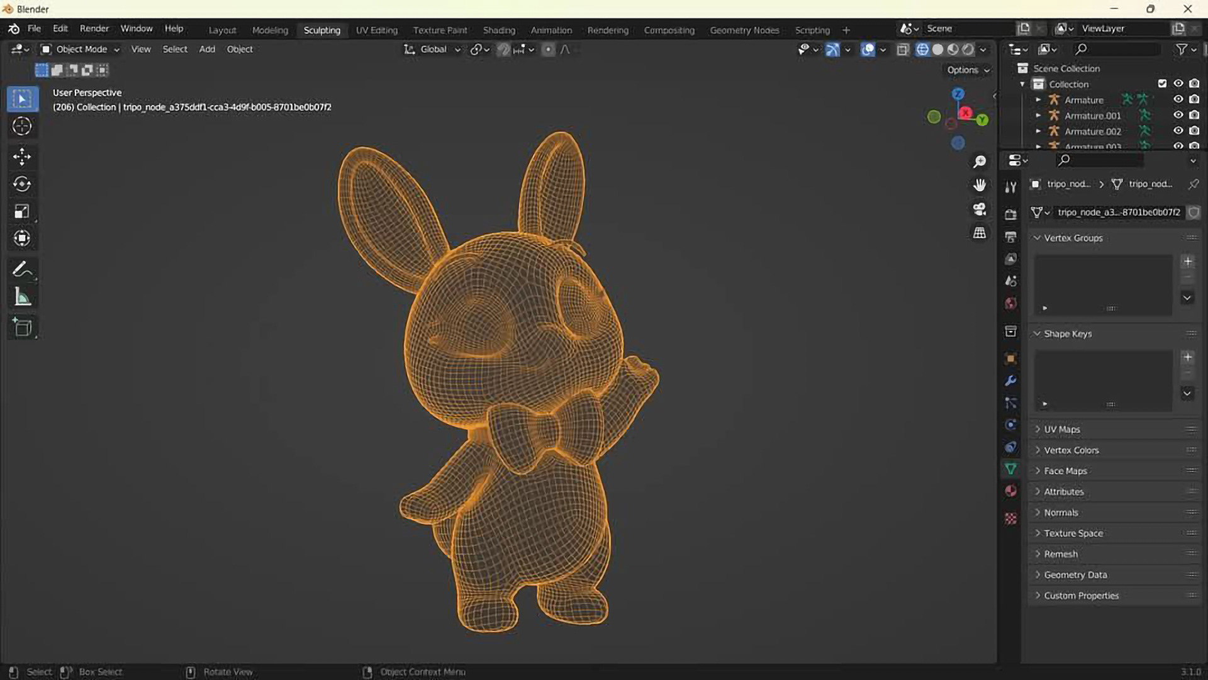Switch to wireframe viewport shading

pyautogui.click(x=922, y=50)
